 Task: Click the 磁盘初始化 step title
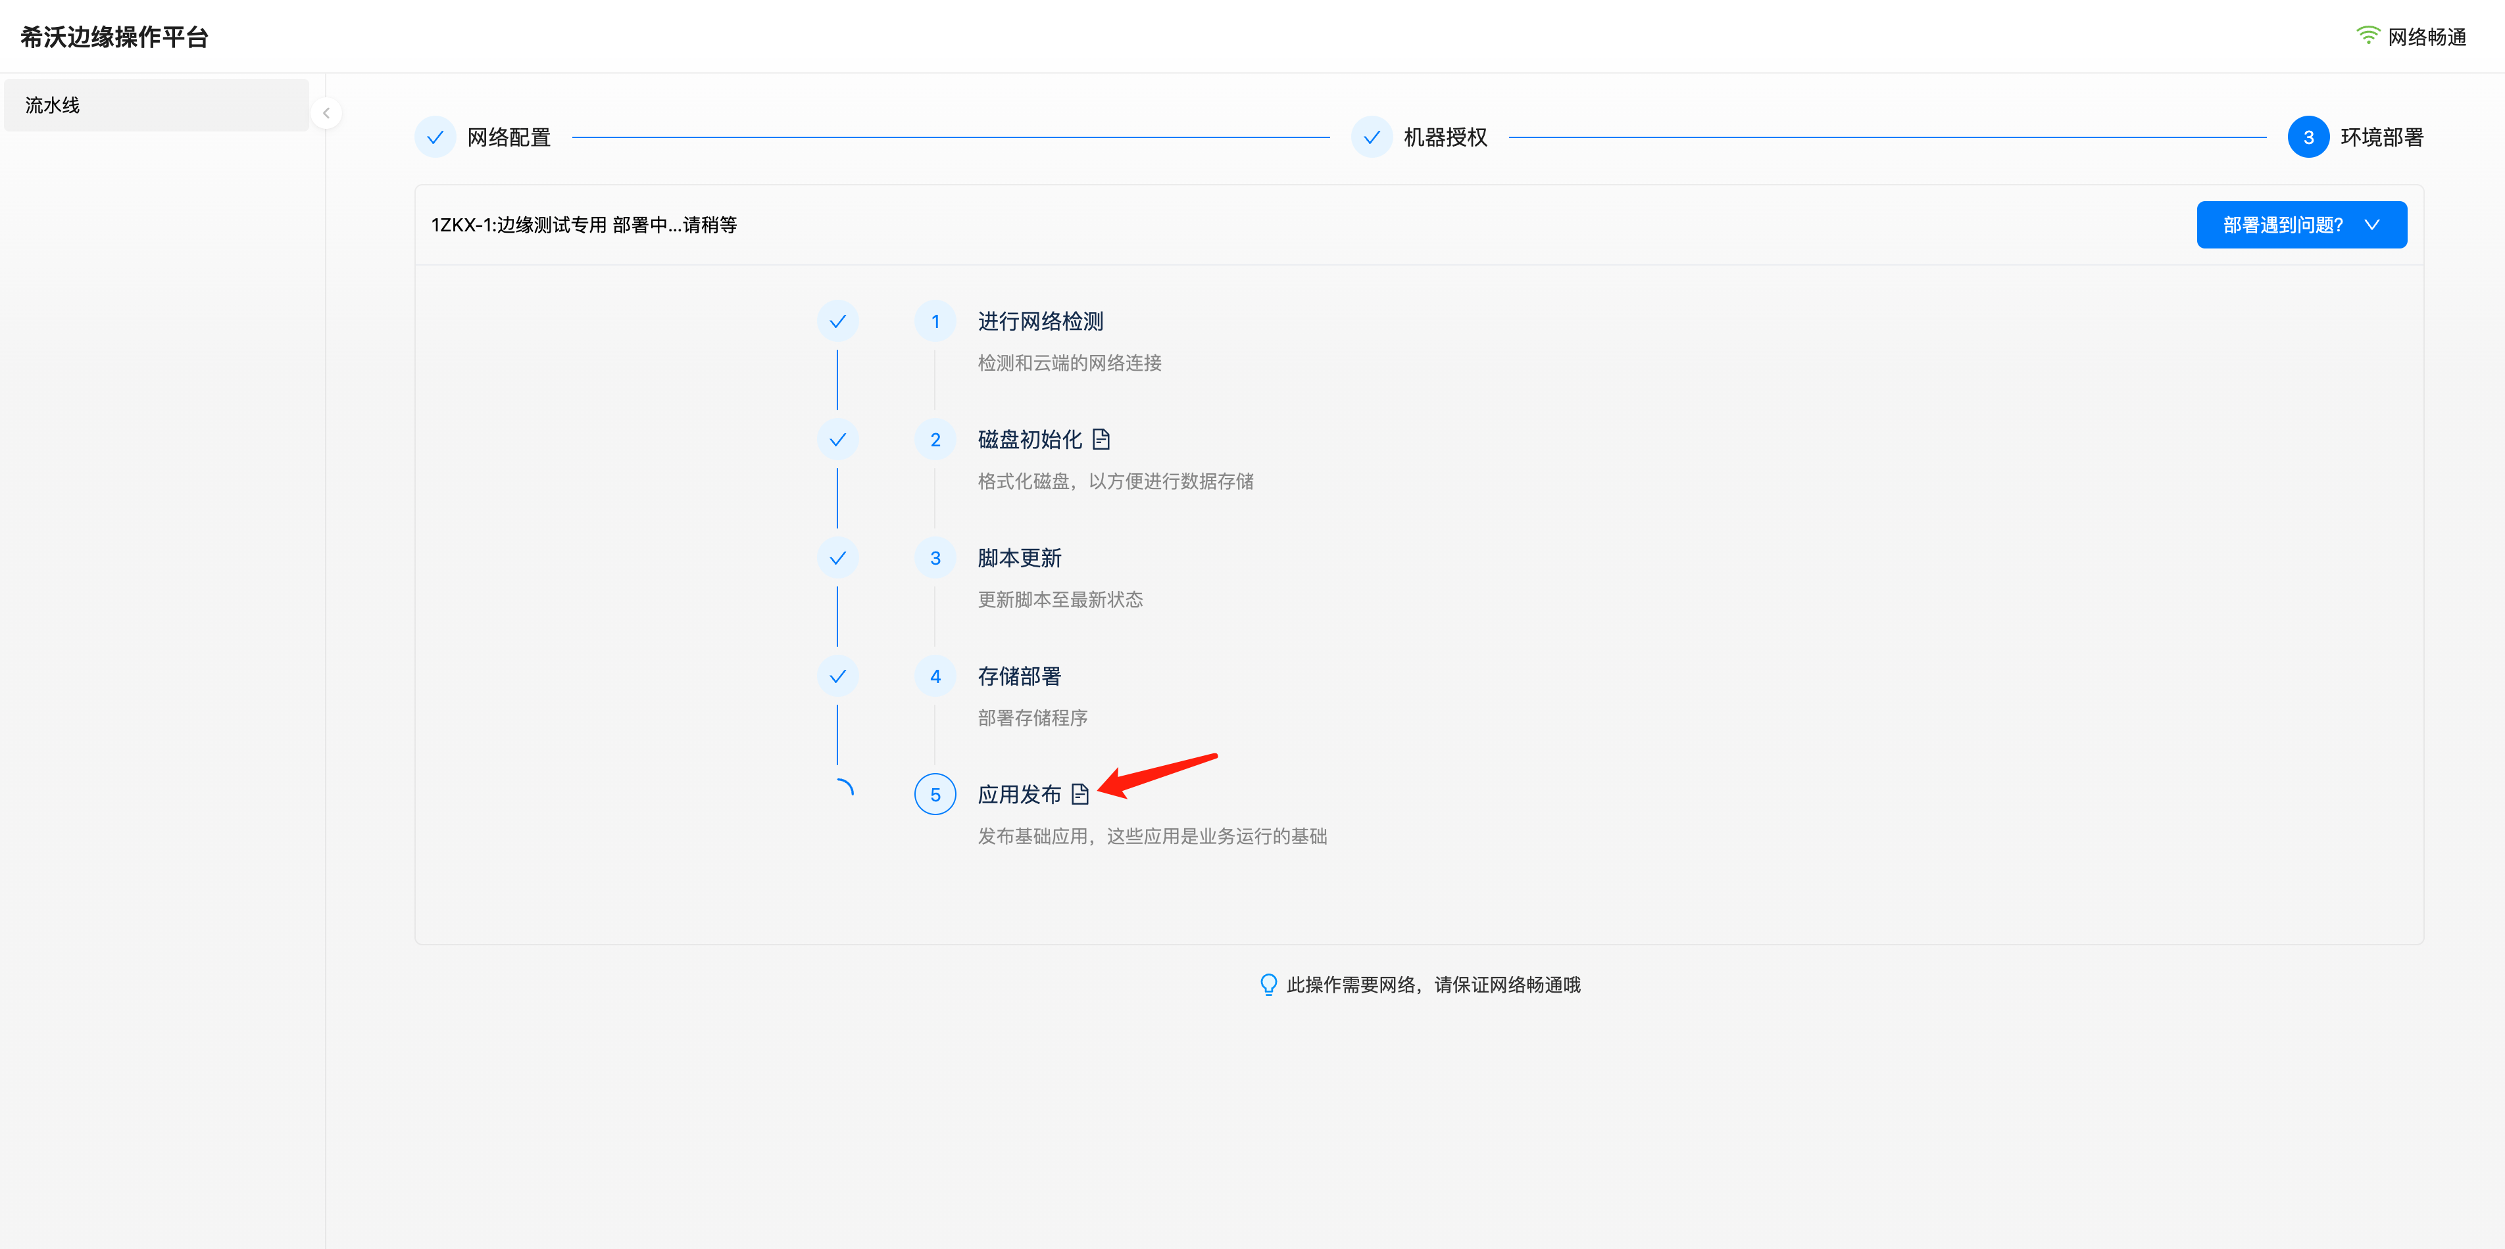click(1029, 439)
